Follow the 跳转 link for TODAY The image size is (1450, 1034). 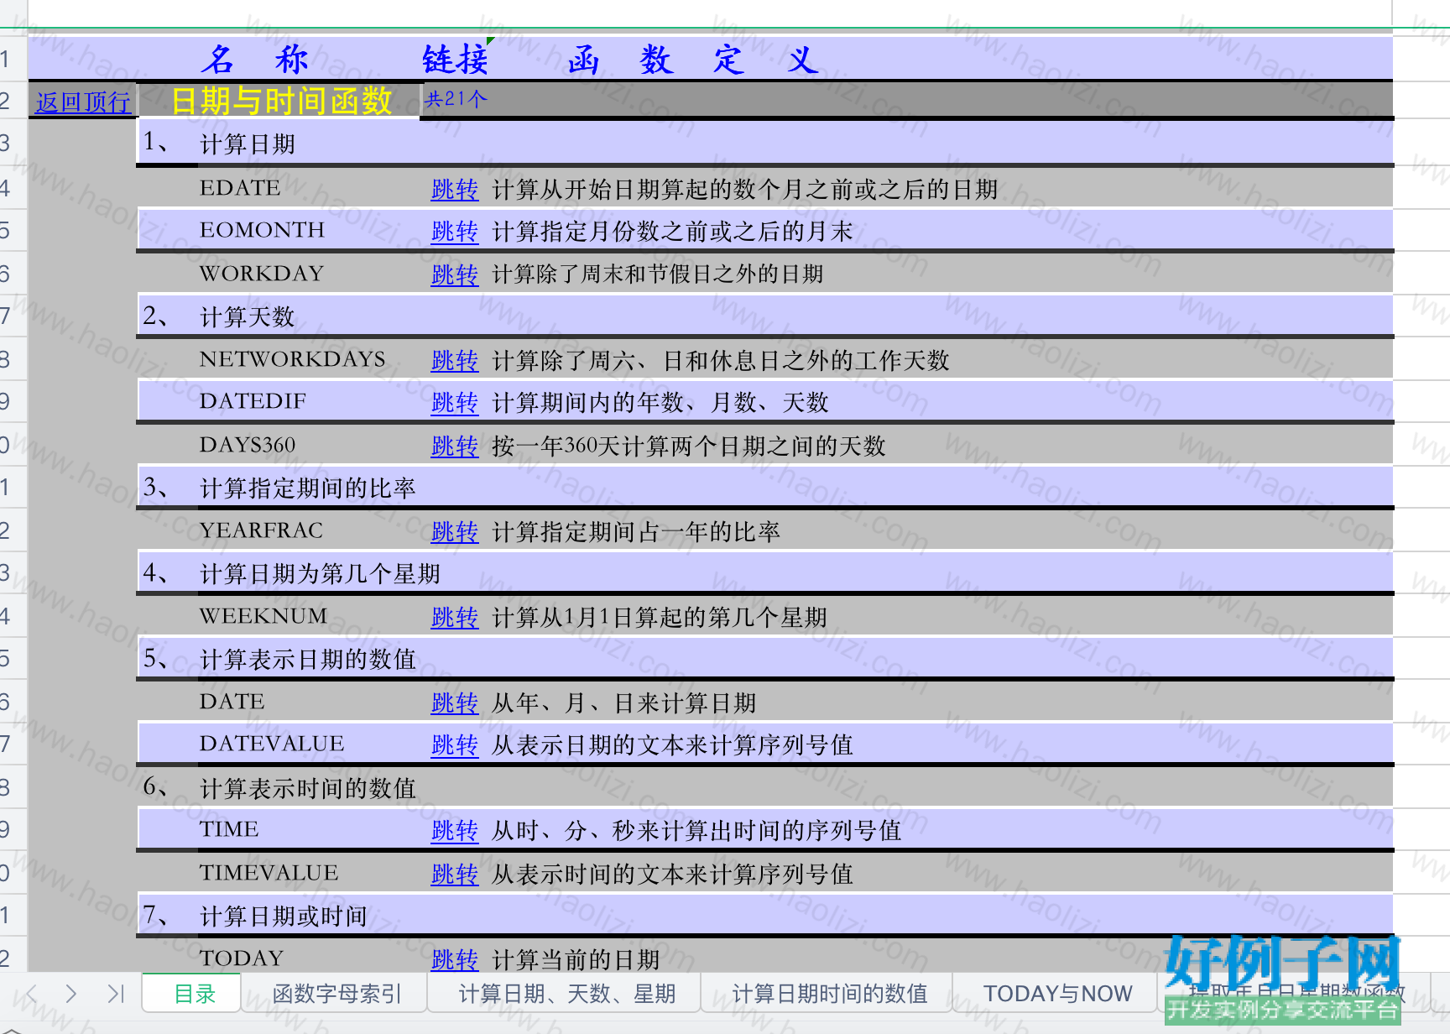point(454,959)
